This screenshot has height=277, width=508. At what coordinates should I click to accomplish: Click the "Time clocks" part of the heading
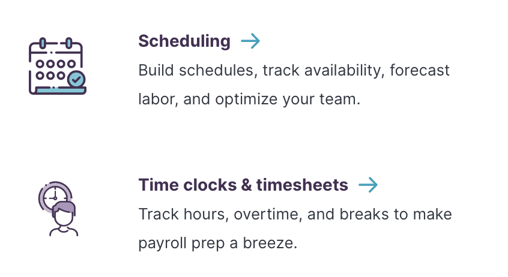pyautogui.click(x=187, y=185)
